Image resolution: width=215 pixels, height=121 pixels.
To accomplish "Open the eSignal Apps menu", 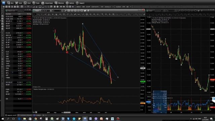I will click(47, 3).
